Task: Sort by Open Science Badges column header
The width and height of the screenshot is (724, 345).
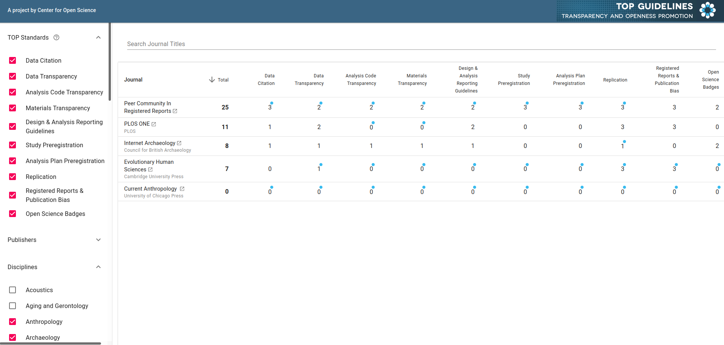Action: pyautogui.click(x=711, y=80)
